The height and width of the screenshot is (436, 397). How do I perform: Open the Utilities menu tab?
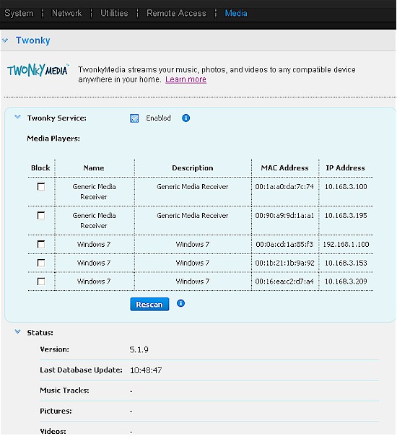114,13
